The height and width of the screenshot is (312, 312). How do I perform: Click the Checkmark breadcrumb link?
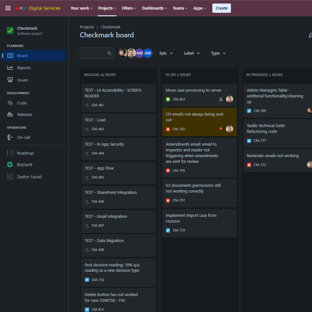click(x=110, y=27)
